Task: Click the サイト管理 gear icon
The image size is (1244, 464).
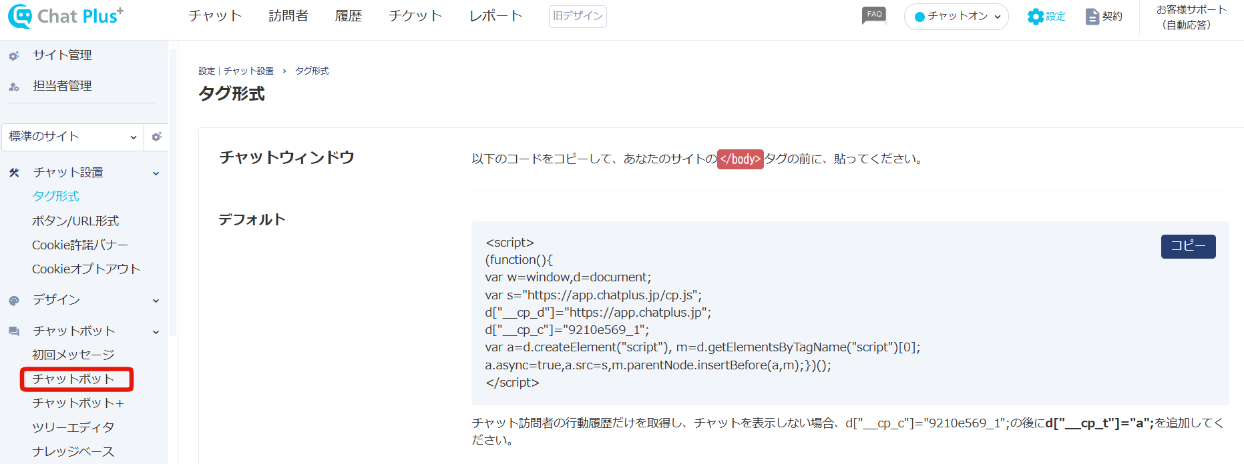Action: point(14,56)
